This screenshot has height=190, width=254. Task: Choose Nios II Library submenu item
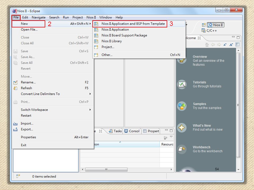tap(139, 41)
